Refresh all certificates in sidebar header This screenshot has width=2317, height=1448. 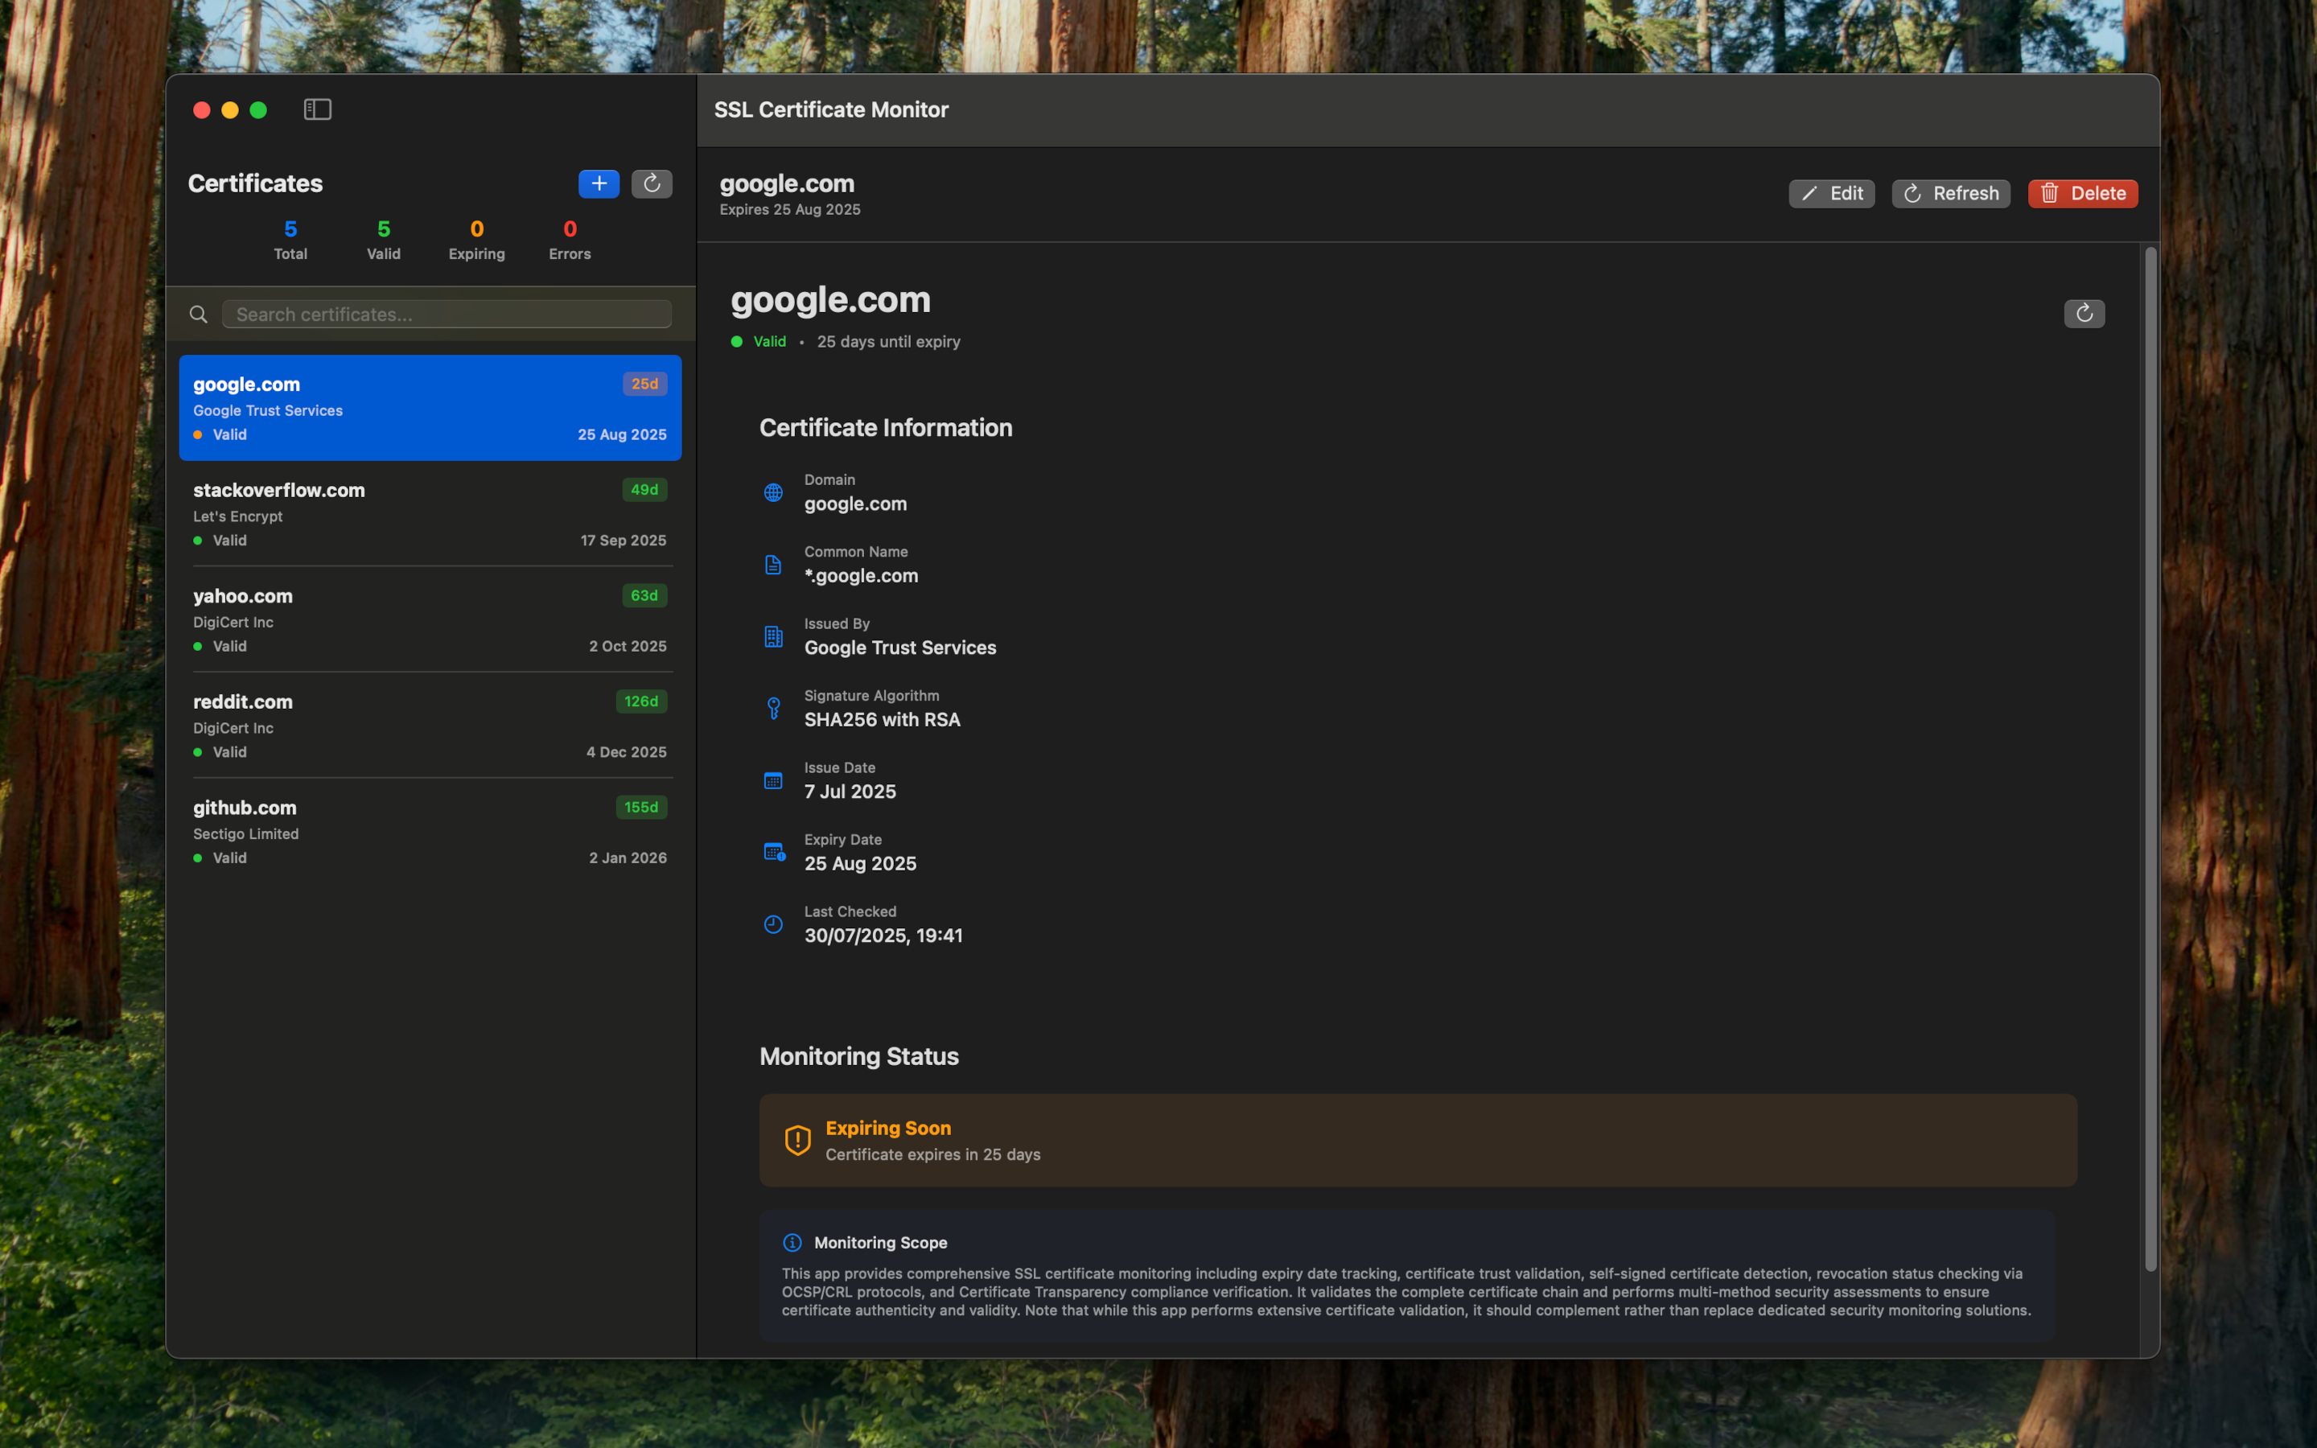pos(651,183)
